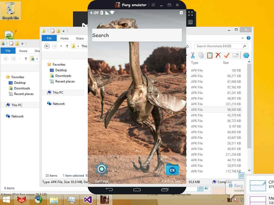Screen dimensions: 274x205
Task: Launch Cx File Explorer app in emulator
Action: coord(172,173)
